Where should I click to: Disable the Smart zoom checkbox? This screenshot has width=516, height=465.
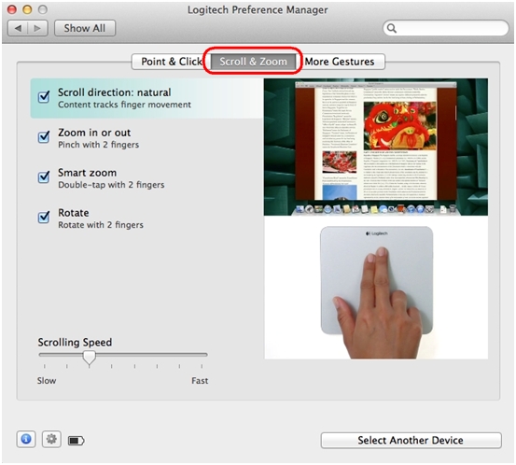pyautogui.click(x=44, y=176)
